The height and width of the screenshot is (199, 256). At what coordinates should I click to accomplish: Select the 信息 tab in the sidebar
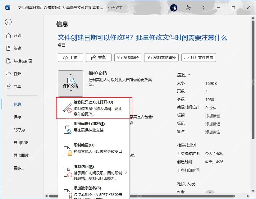click(17, 104)
